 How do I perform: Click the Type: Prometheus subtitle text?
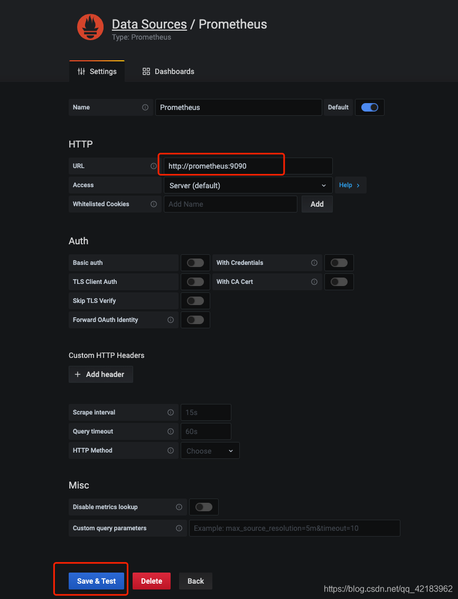pyautogui.click(x=142, y=37)
